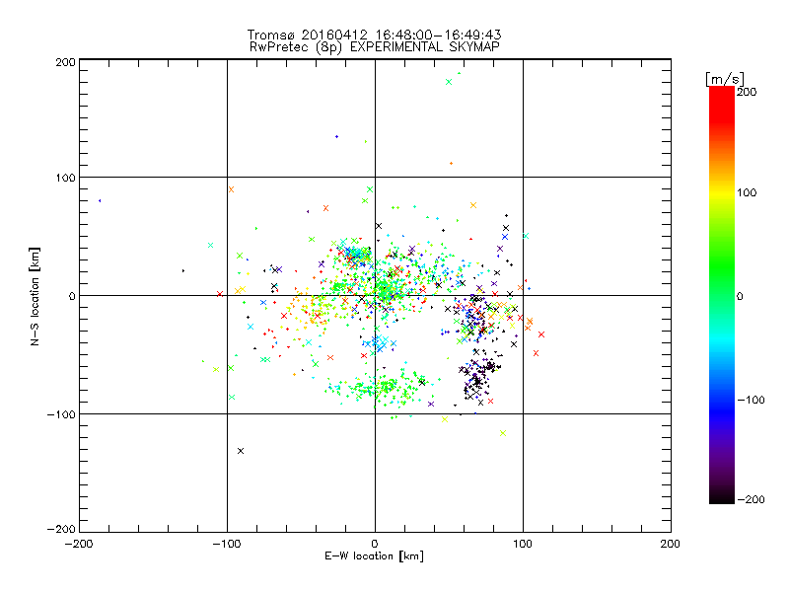Click the y-axis tick label -200
The width and height of the screenshot is (789, 592).
(x=61, y=529)
